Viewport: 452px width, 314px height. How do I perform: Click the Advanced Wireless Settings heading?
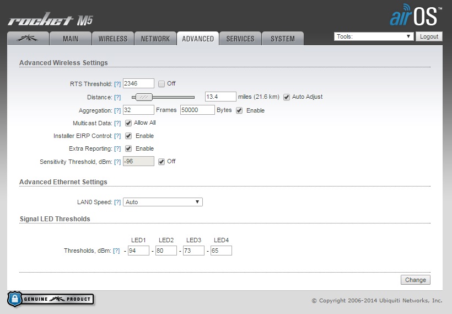click(63, 62)
